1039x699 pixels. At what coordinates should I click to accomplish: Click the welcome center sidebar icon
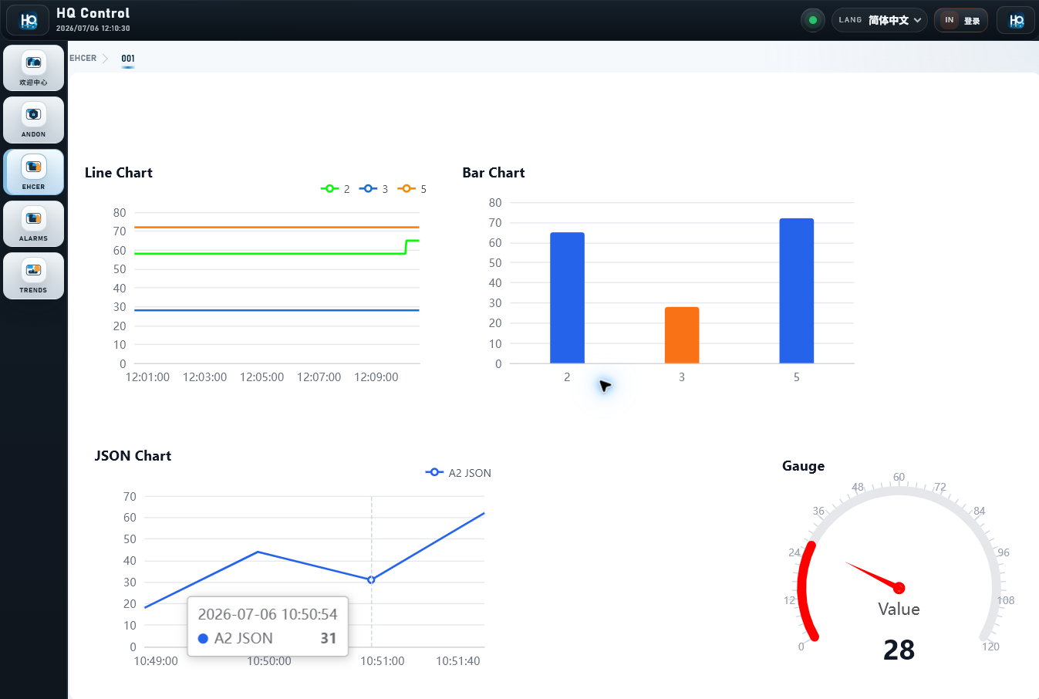tap(33, 68)
